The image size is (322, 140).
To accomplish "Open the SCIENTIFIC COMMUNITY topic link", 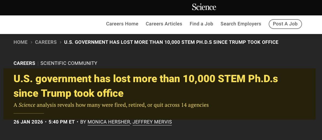I will 69,63.
